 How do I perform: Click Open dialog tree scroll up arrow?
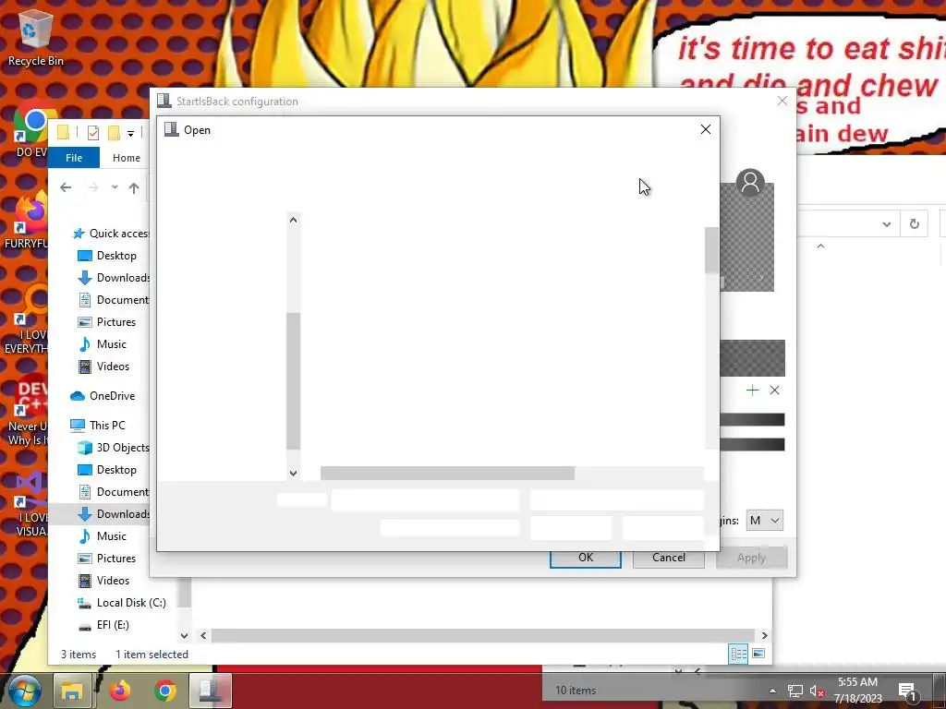click(x=293, y=220)
